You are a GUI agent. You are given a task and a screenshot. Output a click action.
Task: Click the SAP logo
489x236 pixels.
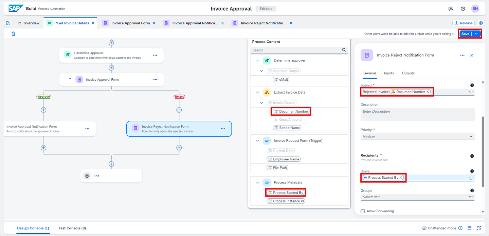(x=16, y=8)
